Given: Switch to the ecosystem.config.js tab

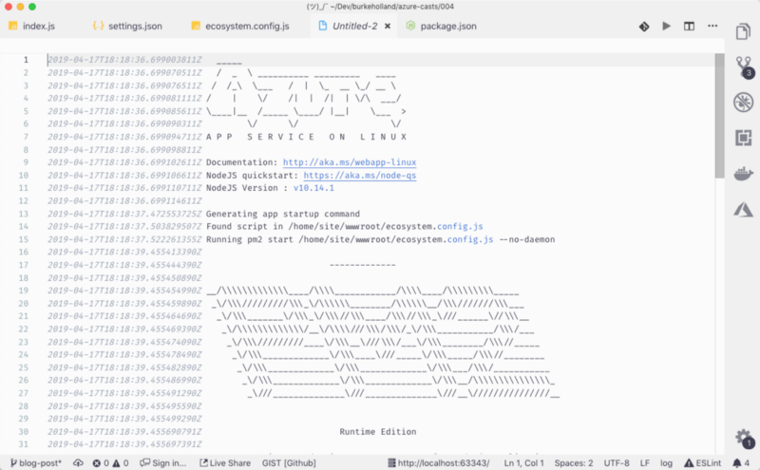Looking at the screenshot, I should point(240,27).
